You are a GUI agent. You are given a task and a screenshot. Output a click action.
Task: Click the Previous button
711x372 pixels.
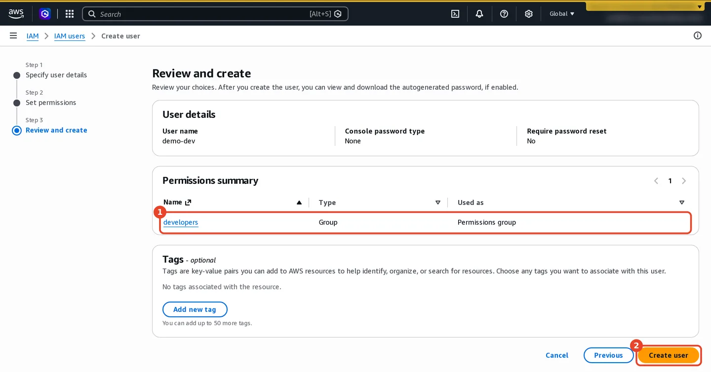click(608, 355)
